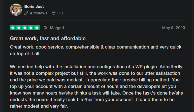This screenshot has height=112, width=194.
Task: Click the Merged label
Action: [57, 28]
